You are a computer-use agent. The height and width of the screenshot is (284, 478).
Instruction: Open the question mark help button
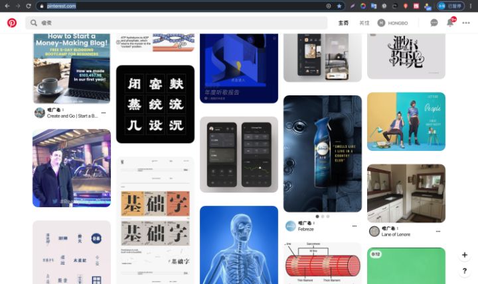[x=465, y=271]
